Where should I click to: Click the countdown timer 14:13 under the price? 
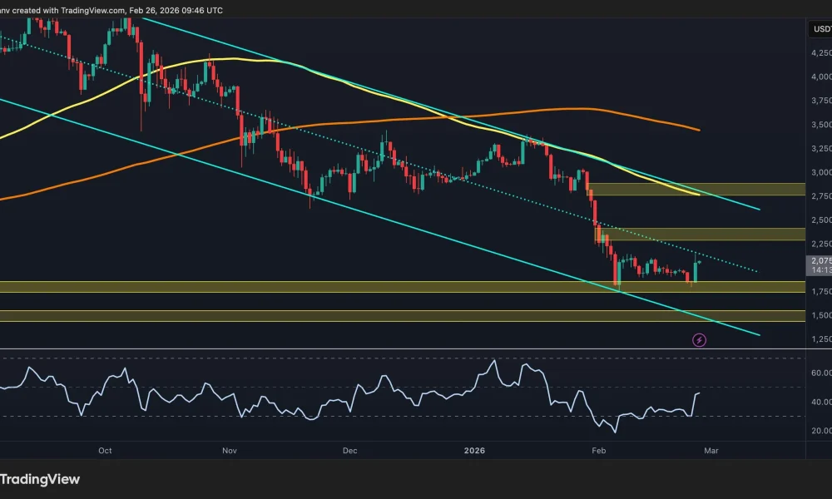pyautogui.click(x=818, y=270)
